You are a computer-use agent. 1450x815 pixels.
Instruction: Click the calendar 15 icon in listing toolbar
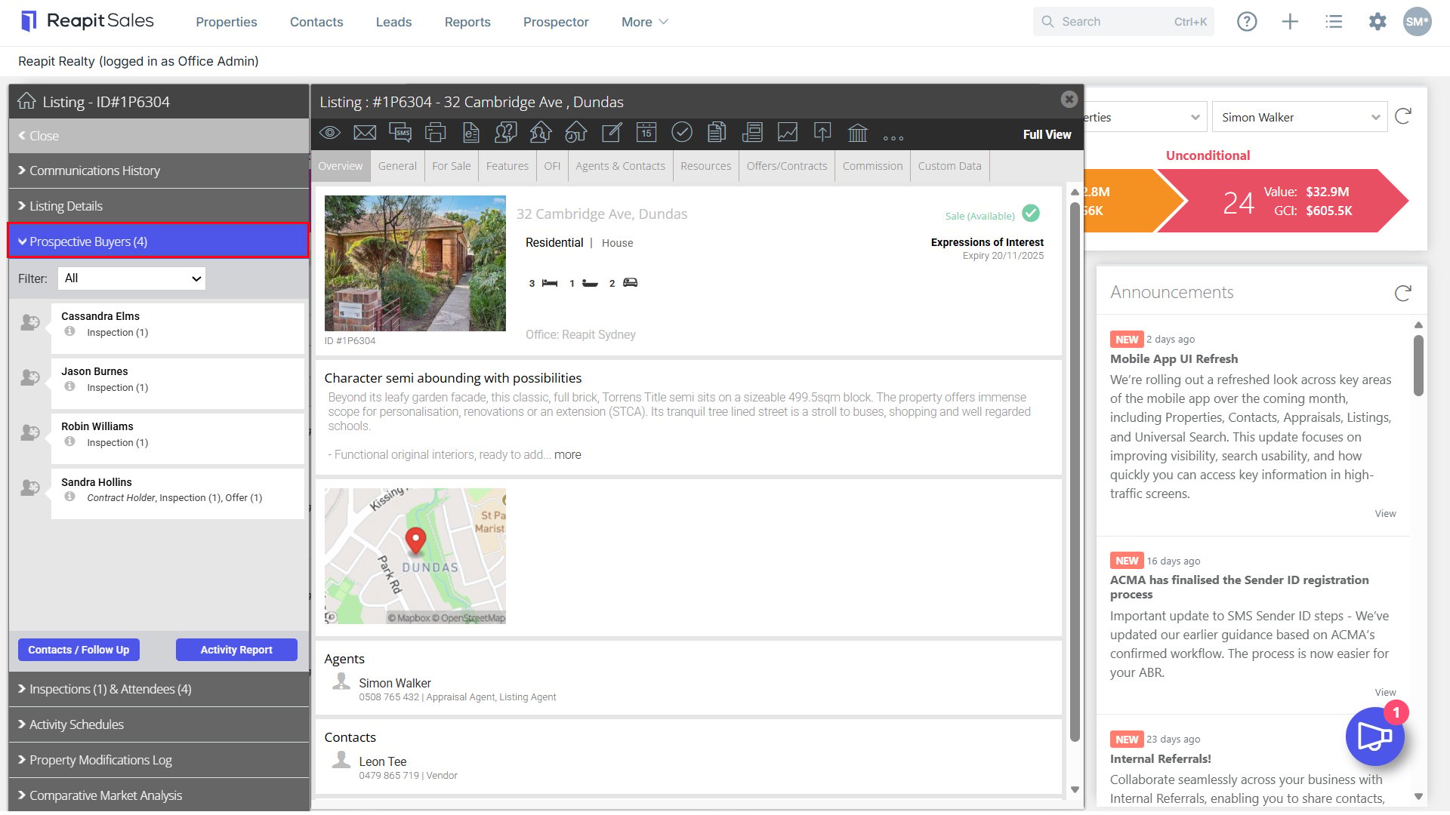(646, 133)
